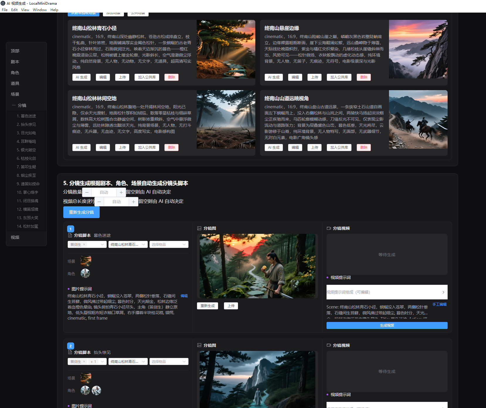Open shot 2 scene dropdown

click(128, 361)
